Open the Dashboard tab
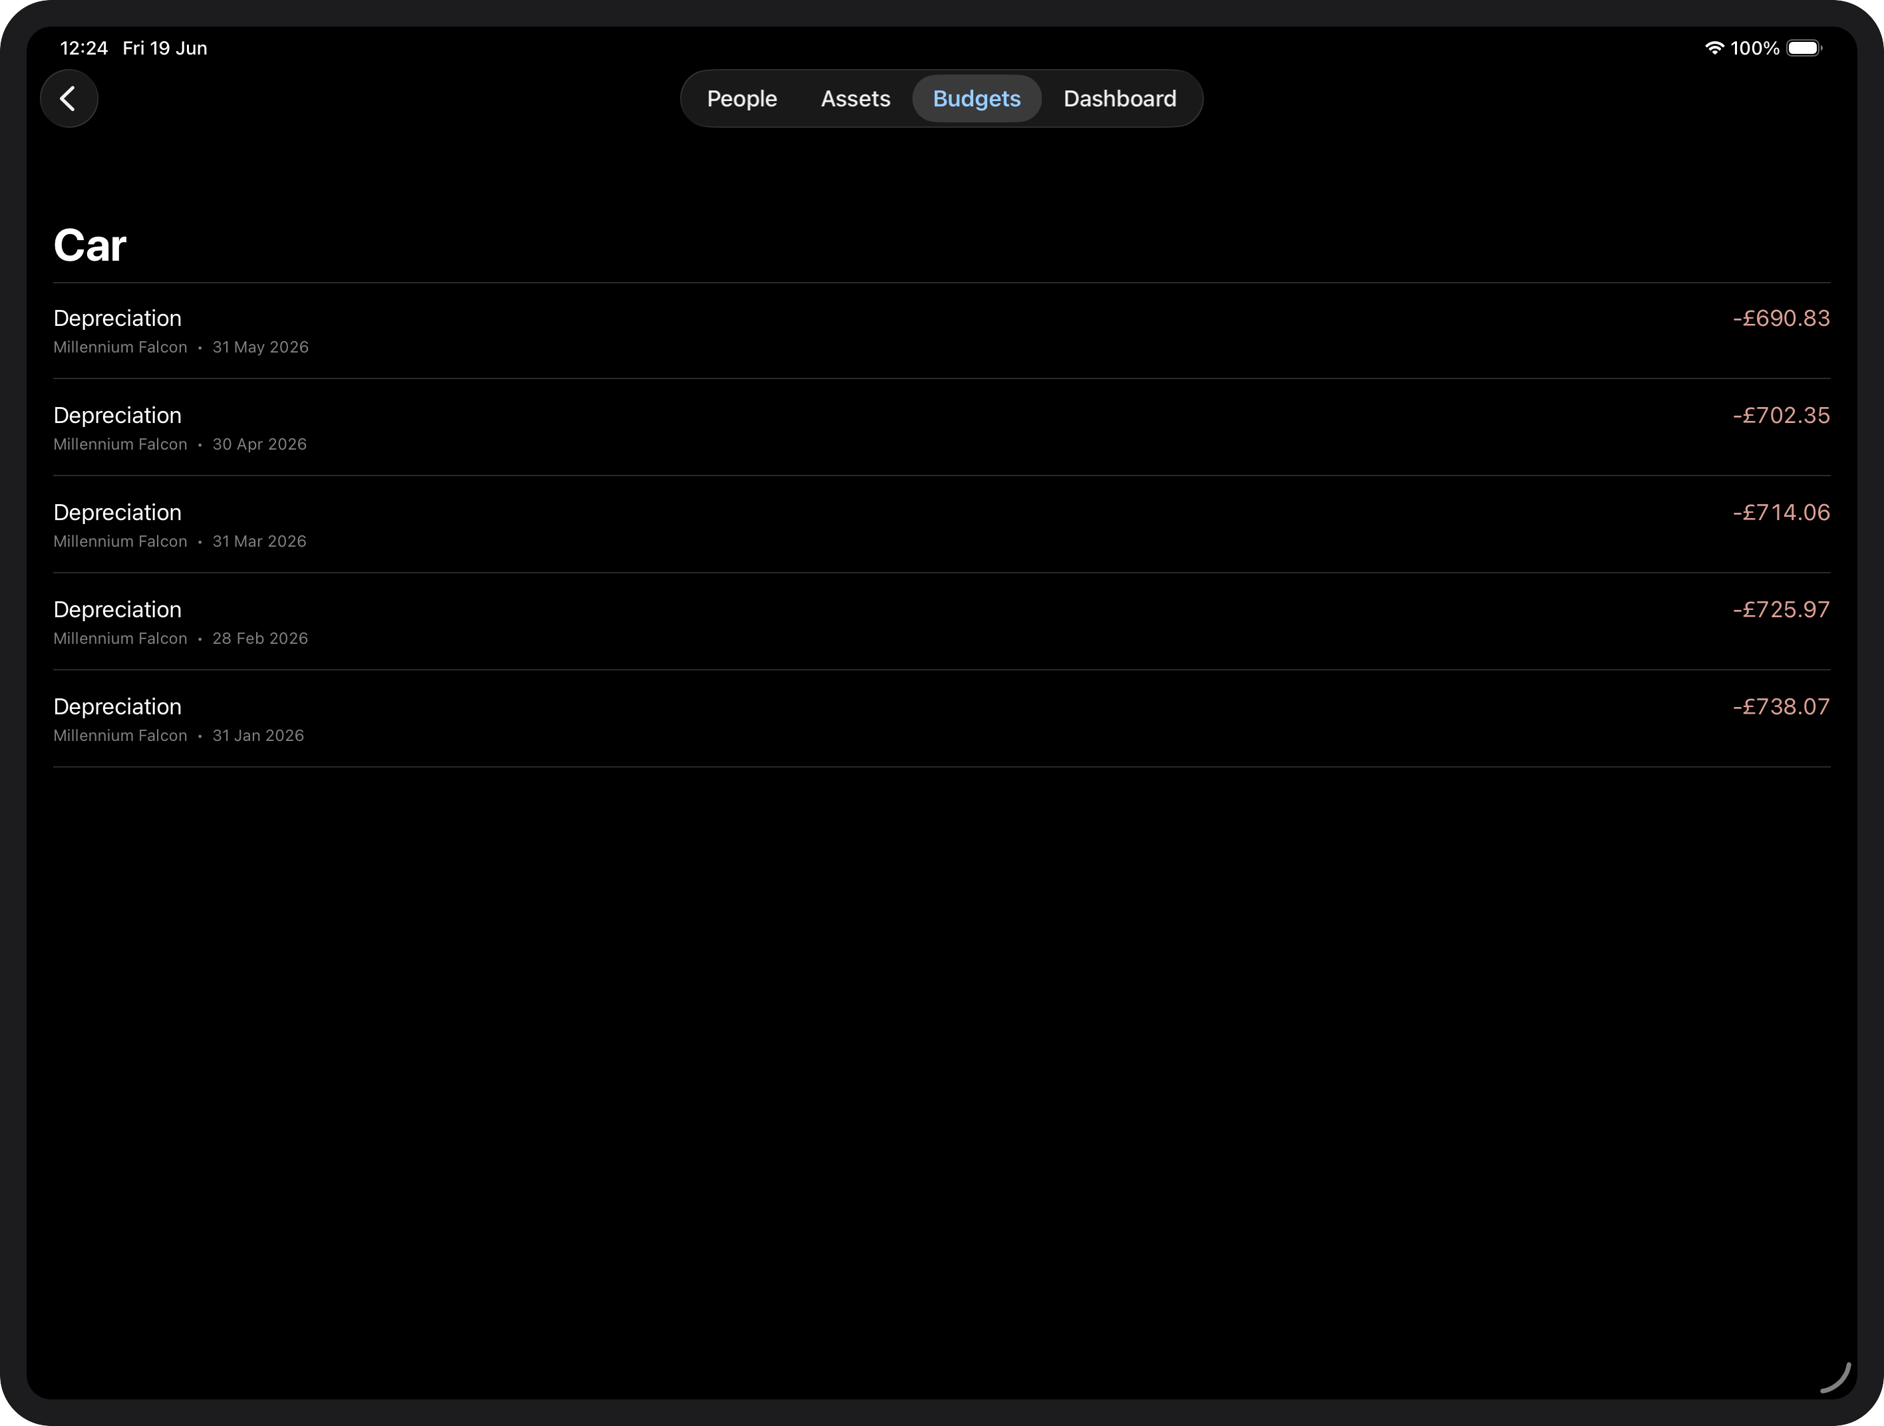 (1119, 98)
